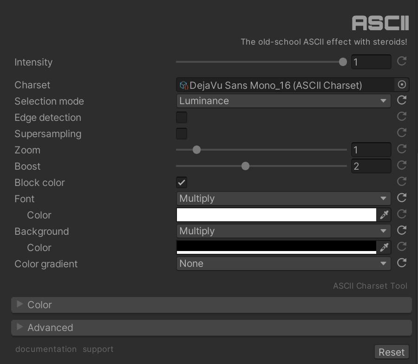Open the Selection mode Luminance dropdown
Viewport: 418px width, 364px height.
283,101
